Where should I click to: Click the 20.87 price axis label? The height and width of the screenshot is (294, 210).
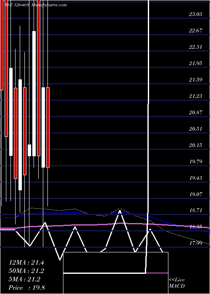tap(196, 113)
